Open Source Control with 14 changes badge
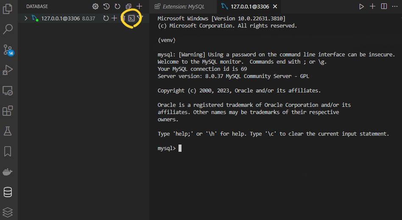The height and width of the screenshot is (220, 402). pyautogui.click(x=8, y=50)
